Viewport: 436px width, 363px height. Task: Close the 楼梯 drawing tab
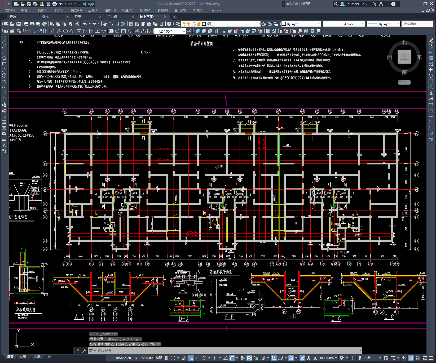point(67,17)
